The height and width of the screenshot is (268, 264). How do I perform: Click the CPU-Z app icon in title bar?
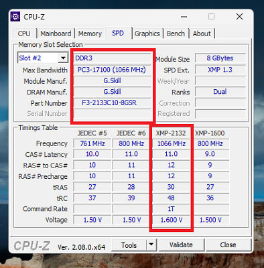15,17
